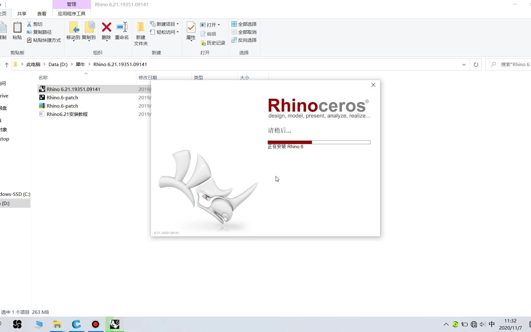
Task: Expand the address bar history dropdown
Action: pos(464,65)
